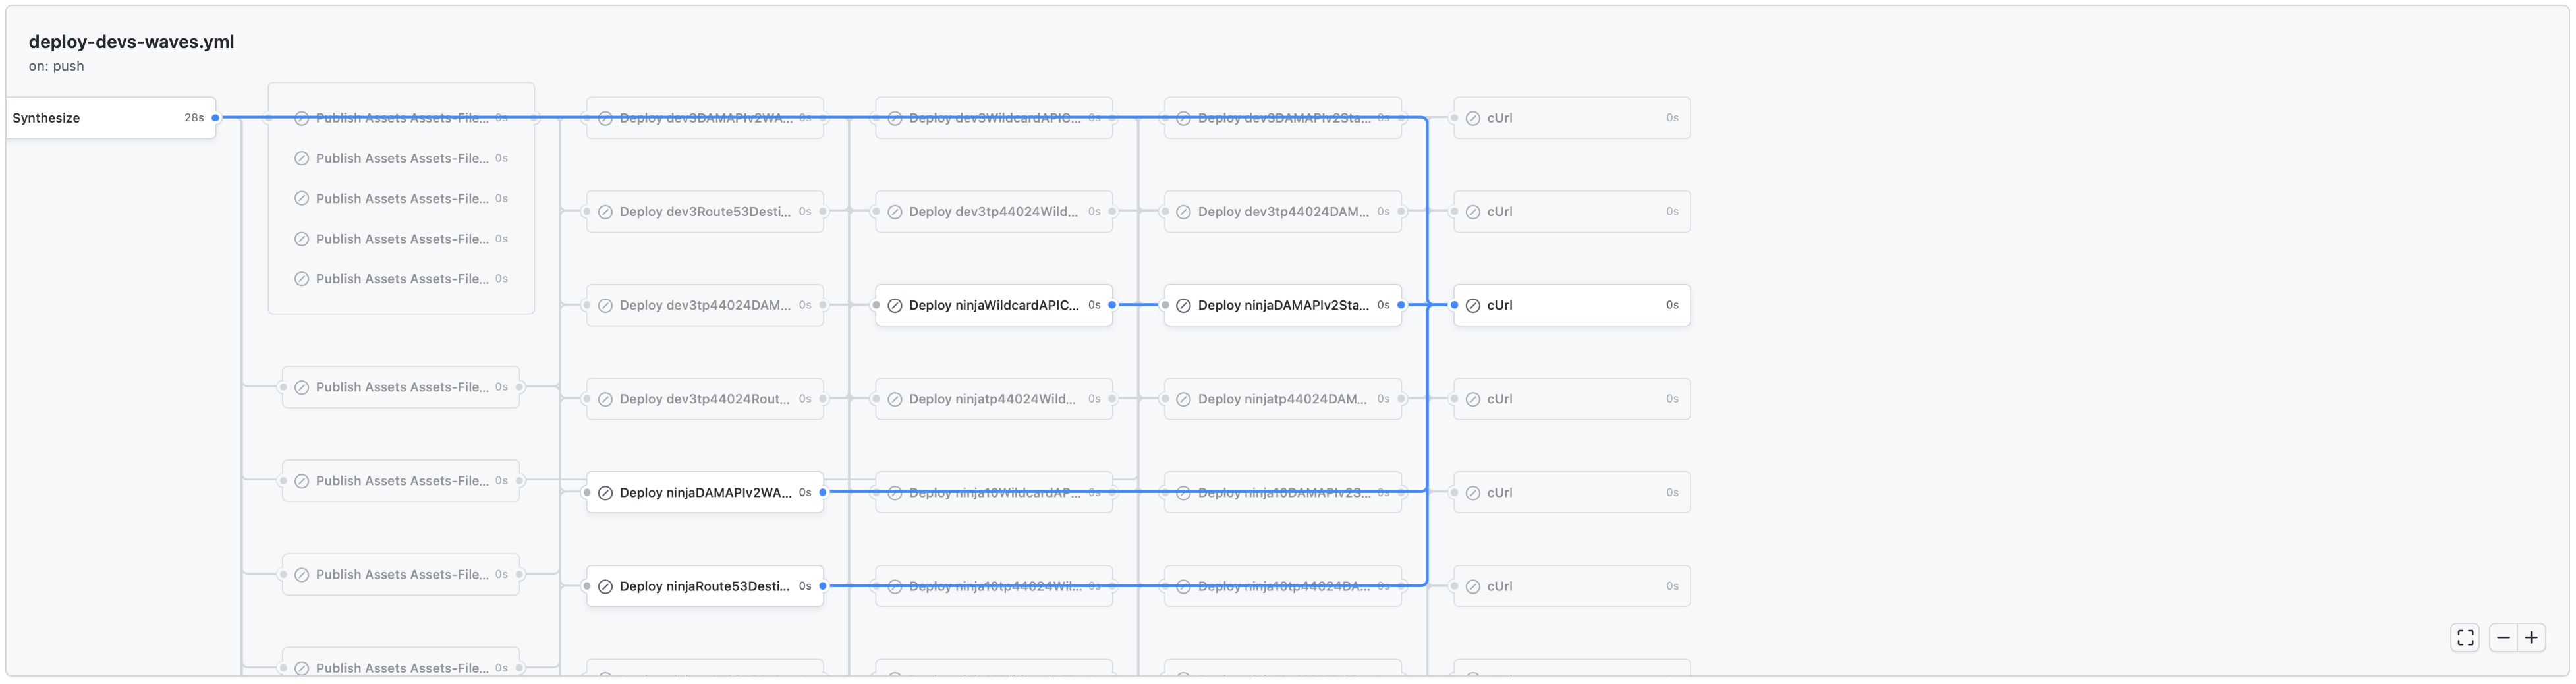This screenshot has width=2576, height=684.
Task: Zoom out using the minus button
Action: (2503, 637)
